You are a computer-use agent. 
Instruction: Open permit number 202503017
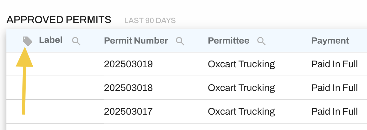(x=128, y=111)
